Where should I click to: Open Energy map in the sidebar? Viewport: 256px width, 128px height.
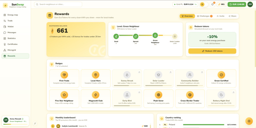click(x=15, y=15)
